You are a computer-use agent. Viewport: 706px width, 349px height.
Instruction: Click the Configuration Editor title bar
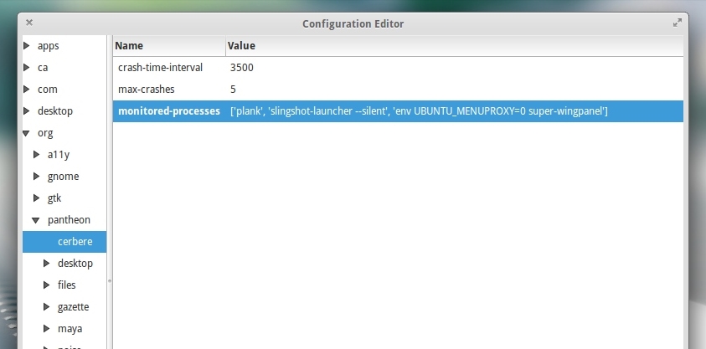click(353, 23)
